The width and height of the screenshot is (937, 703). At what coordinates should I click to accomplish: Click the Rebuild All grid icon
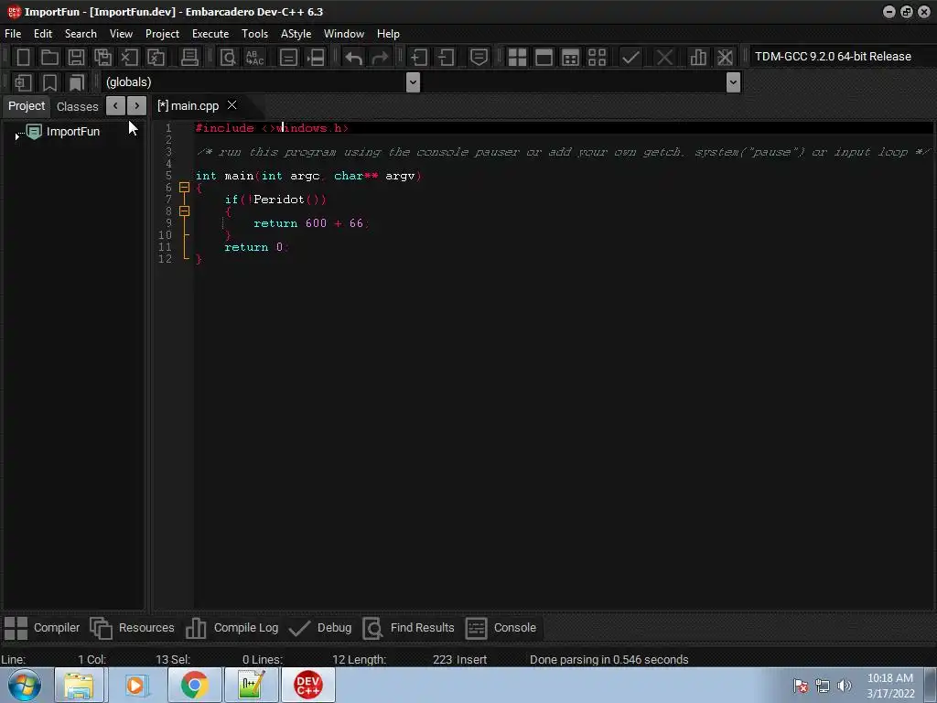tap(597, 58)
